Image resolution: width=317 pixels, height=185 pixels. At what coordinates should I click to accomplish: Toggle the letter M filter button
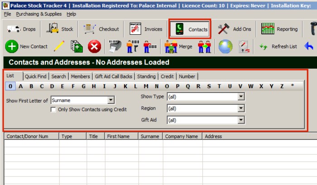[x=146, y=86]
